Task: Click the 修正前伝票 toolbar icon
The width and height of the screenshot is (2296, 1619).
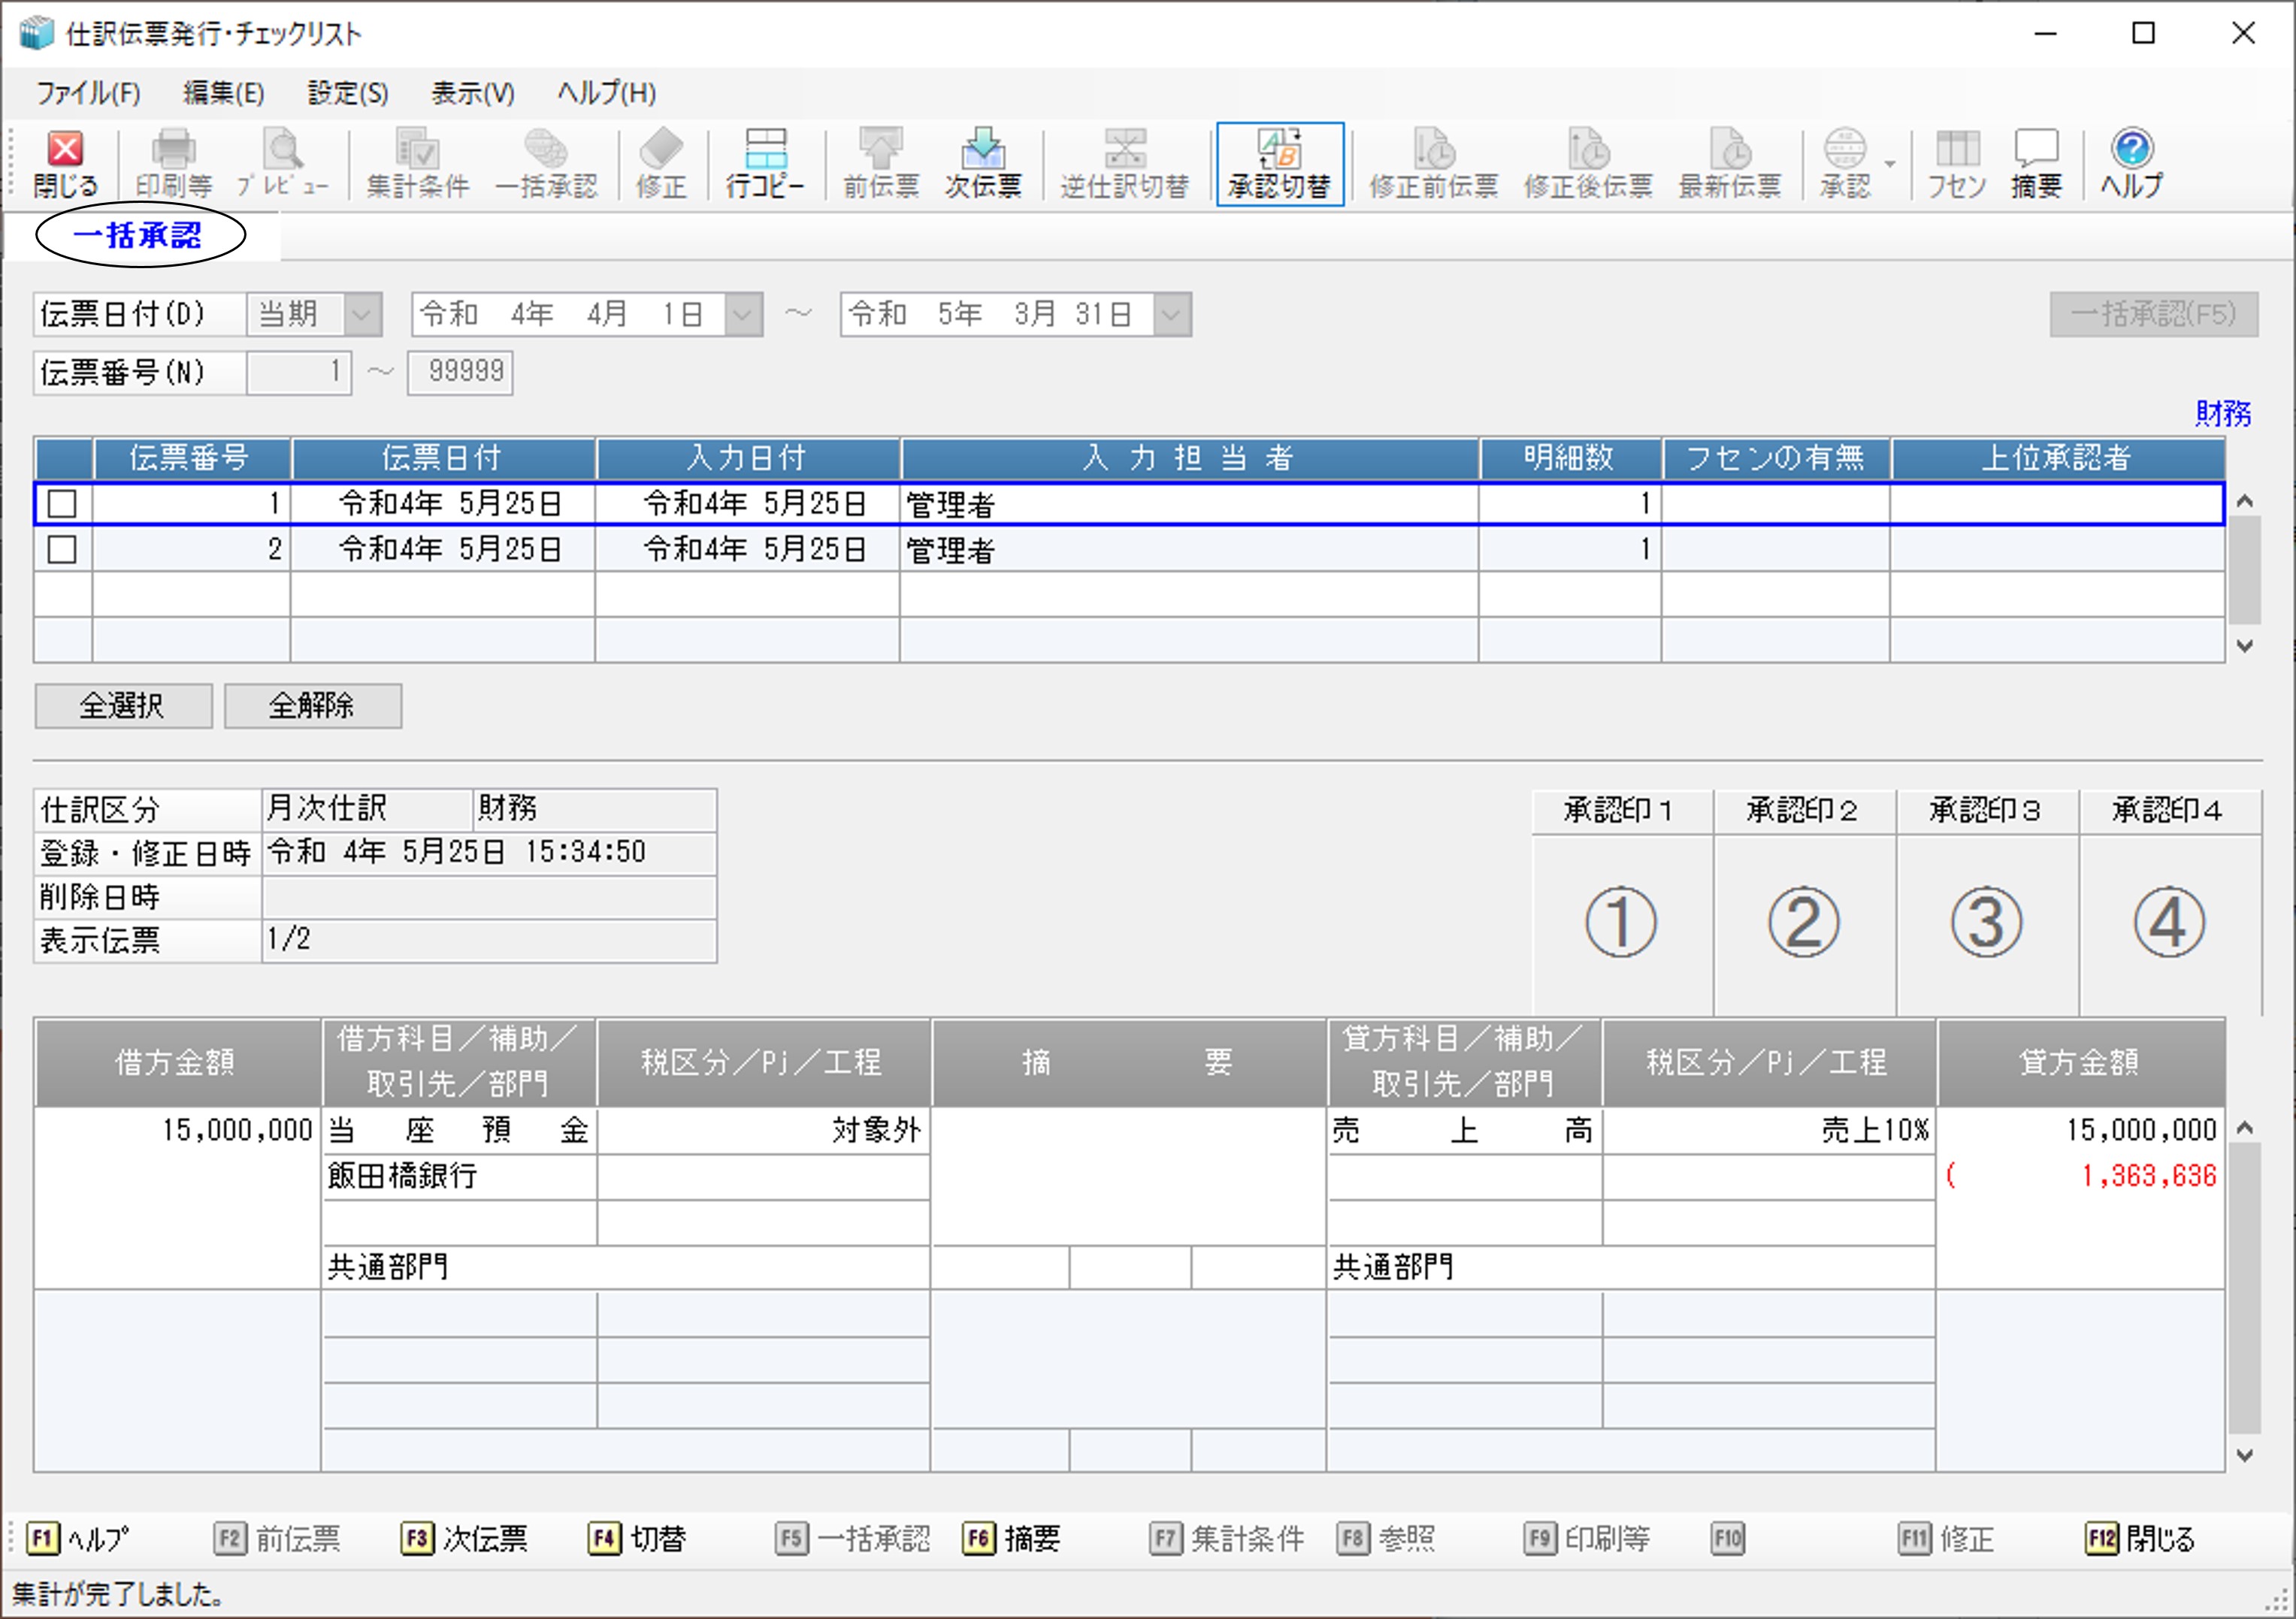Action: [1433, 164]
